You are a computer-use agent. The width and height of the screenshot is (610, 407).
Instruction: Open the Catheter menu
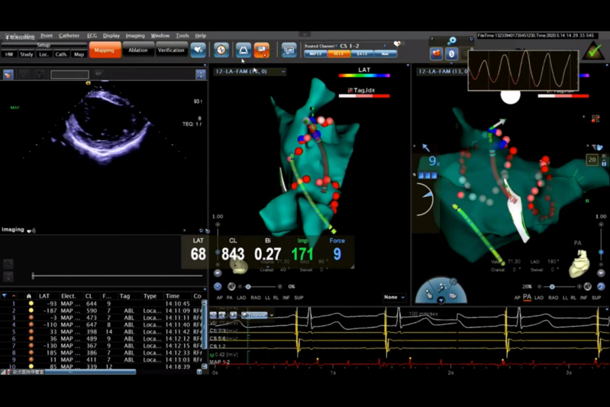coord(69,36)
